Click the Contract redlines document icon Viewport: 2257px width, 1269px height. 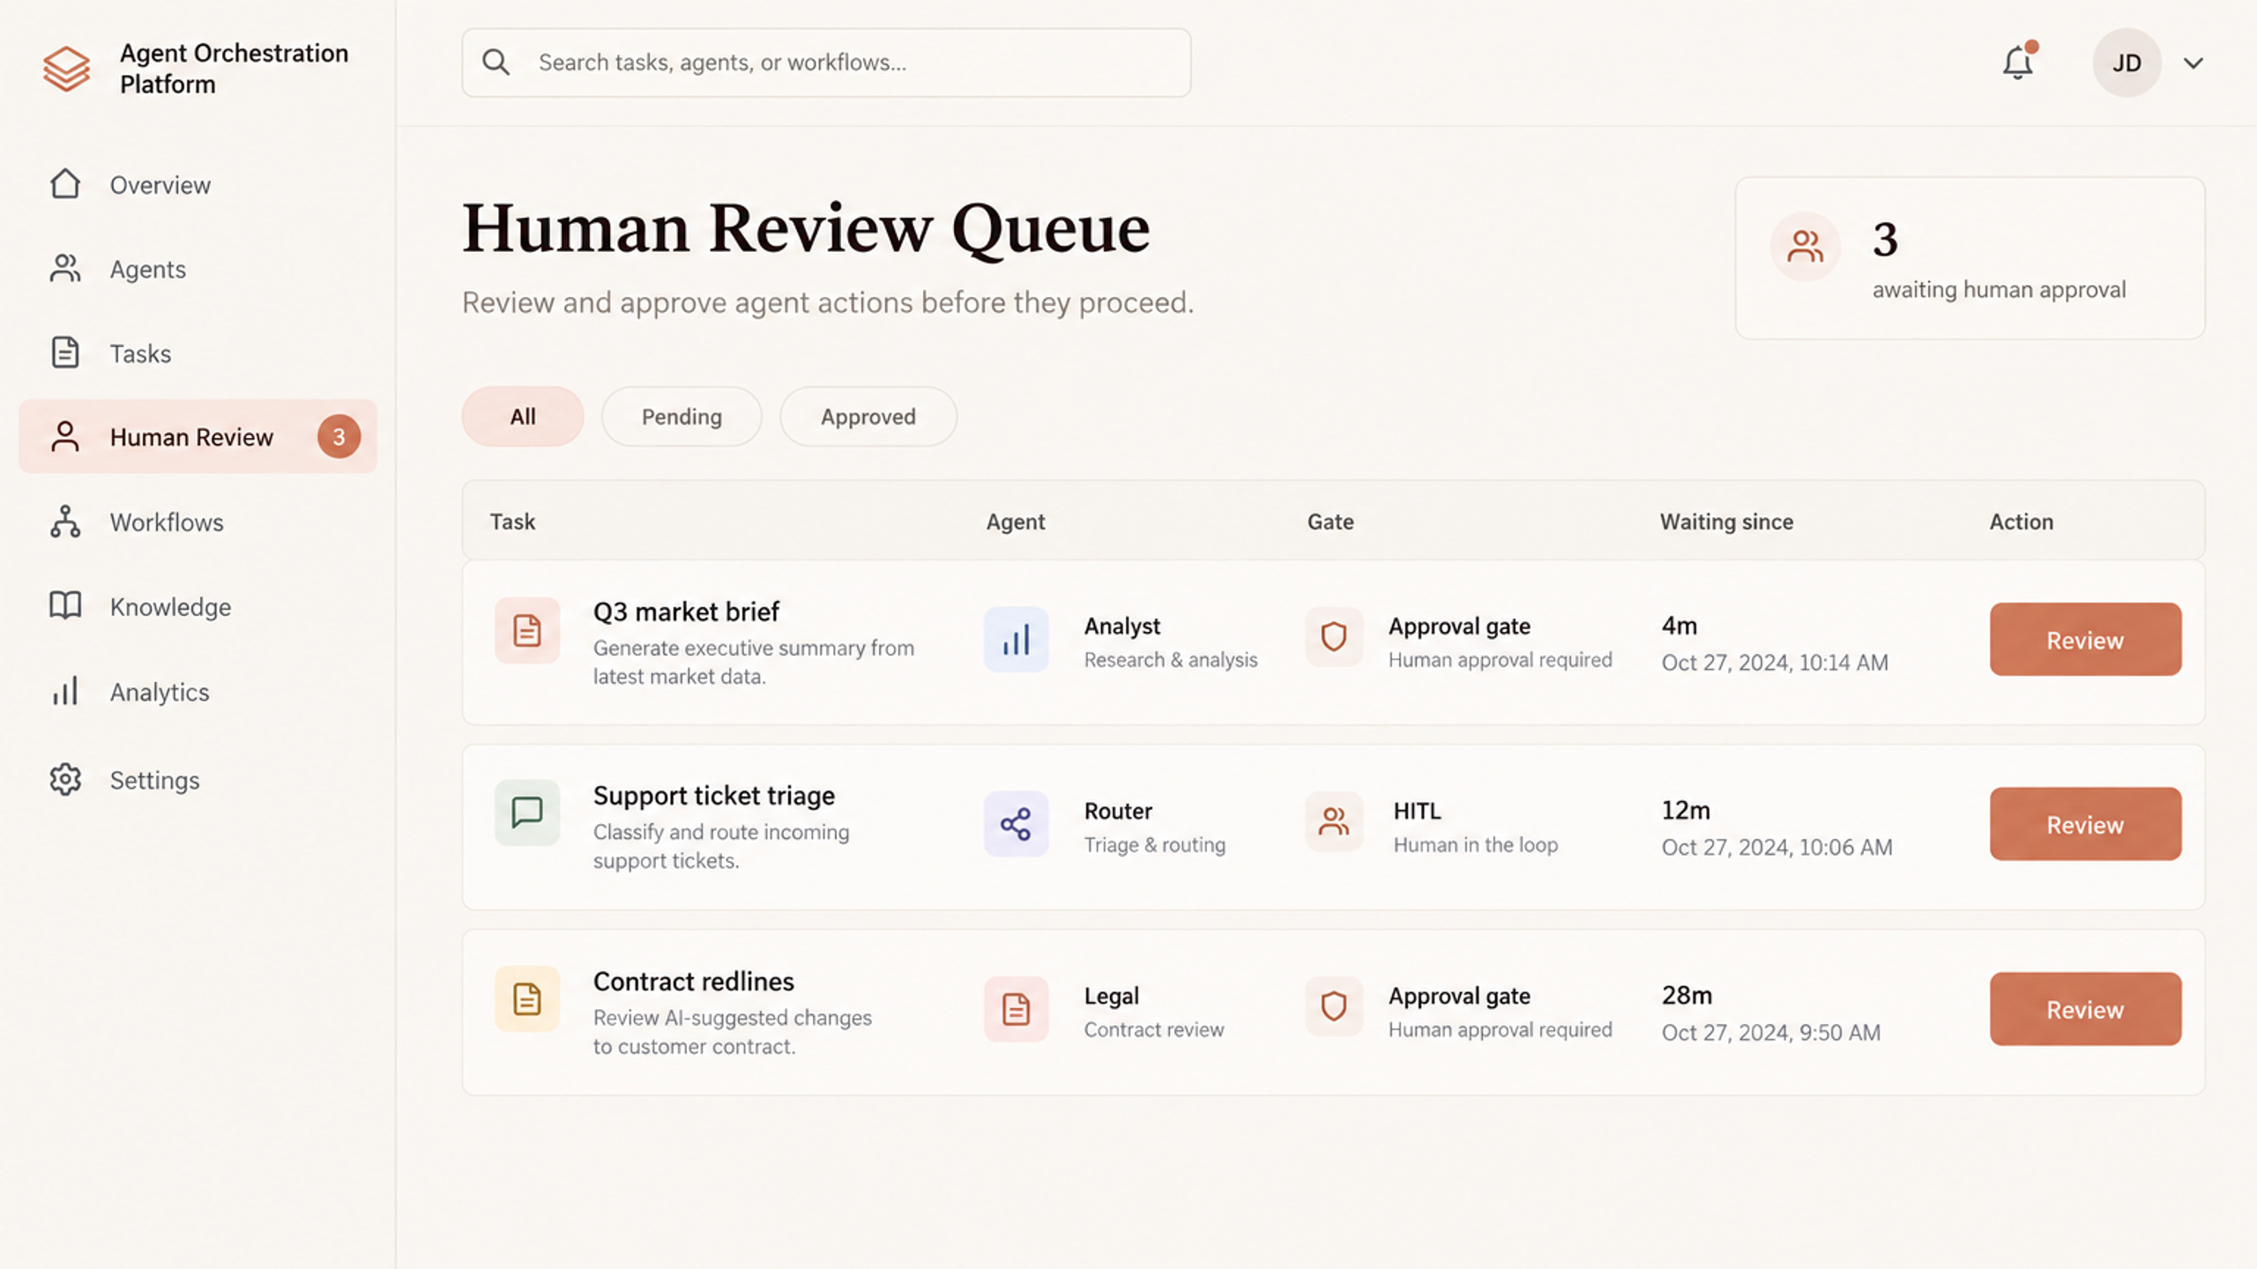click(x=527, y=999)
